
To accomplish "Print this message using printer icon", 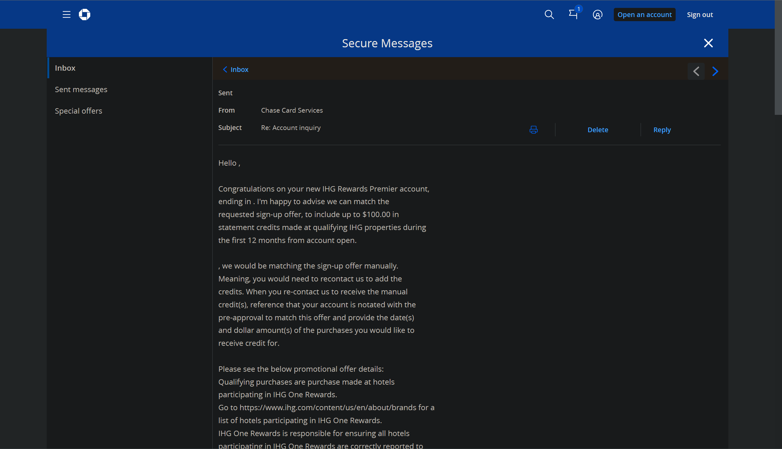I will (533, 130).
